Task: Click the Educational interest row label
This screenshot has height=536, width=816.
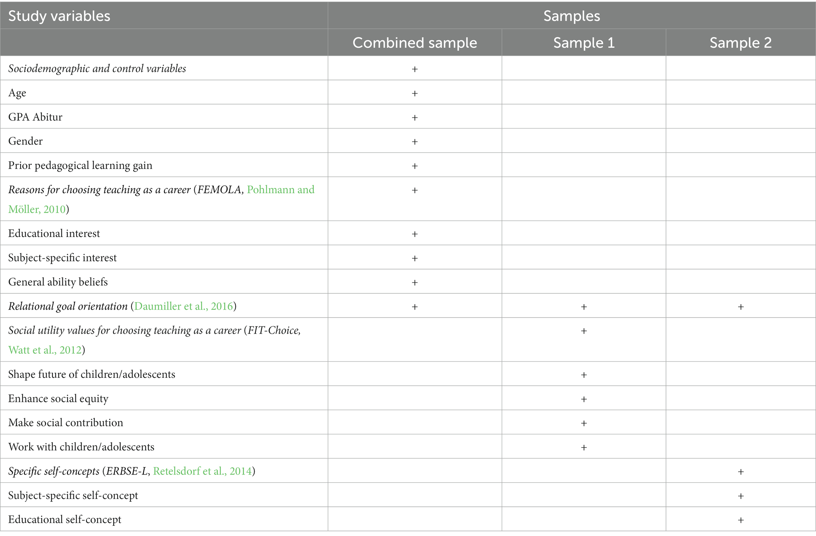Action: tap(54, 233)
